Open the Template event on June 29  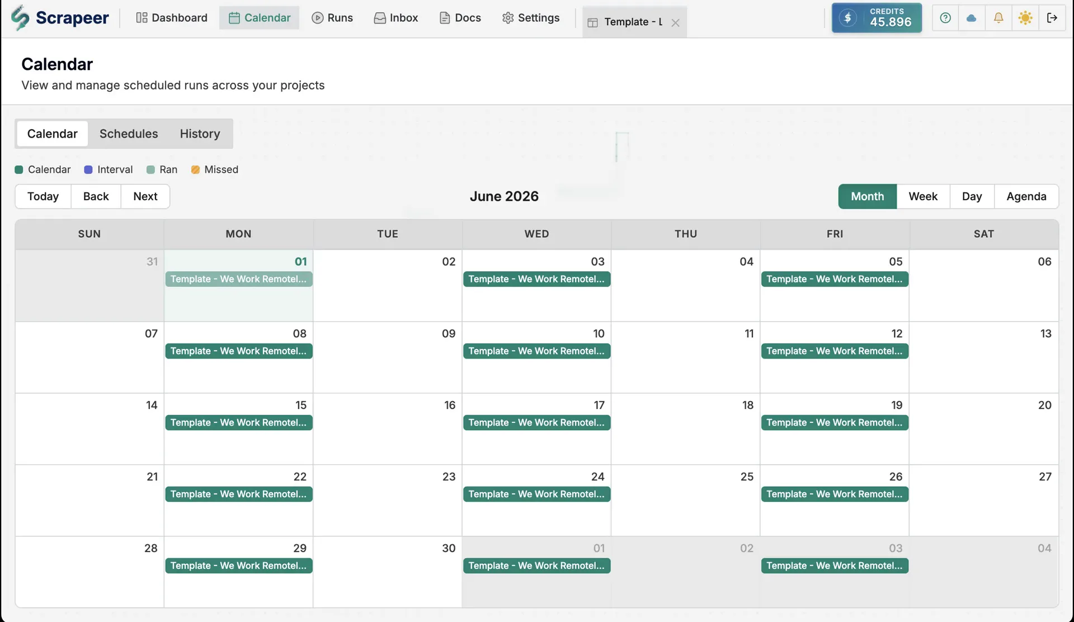[239, 566]
